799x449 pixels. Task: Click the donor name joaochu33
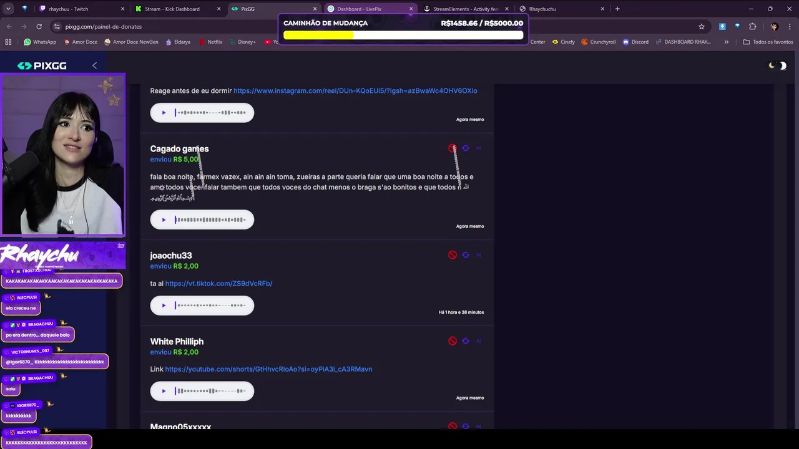(171, 256)
